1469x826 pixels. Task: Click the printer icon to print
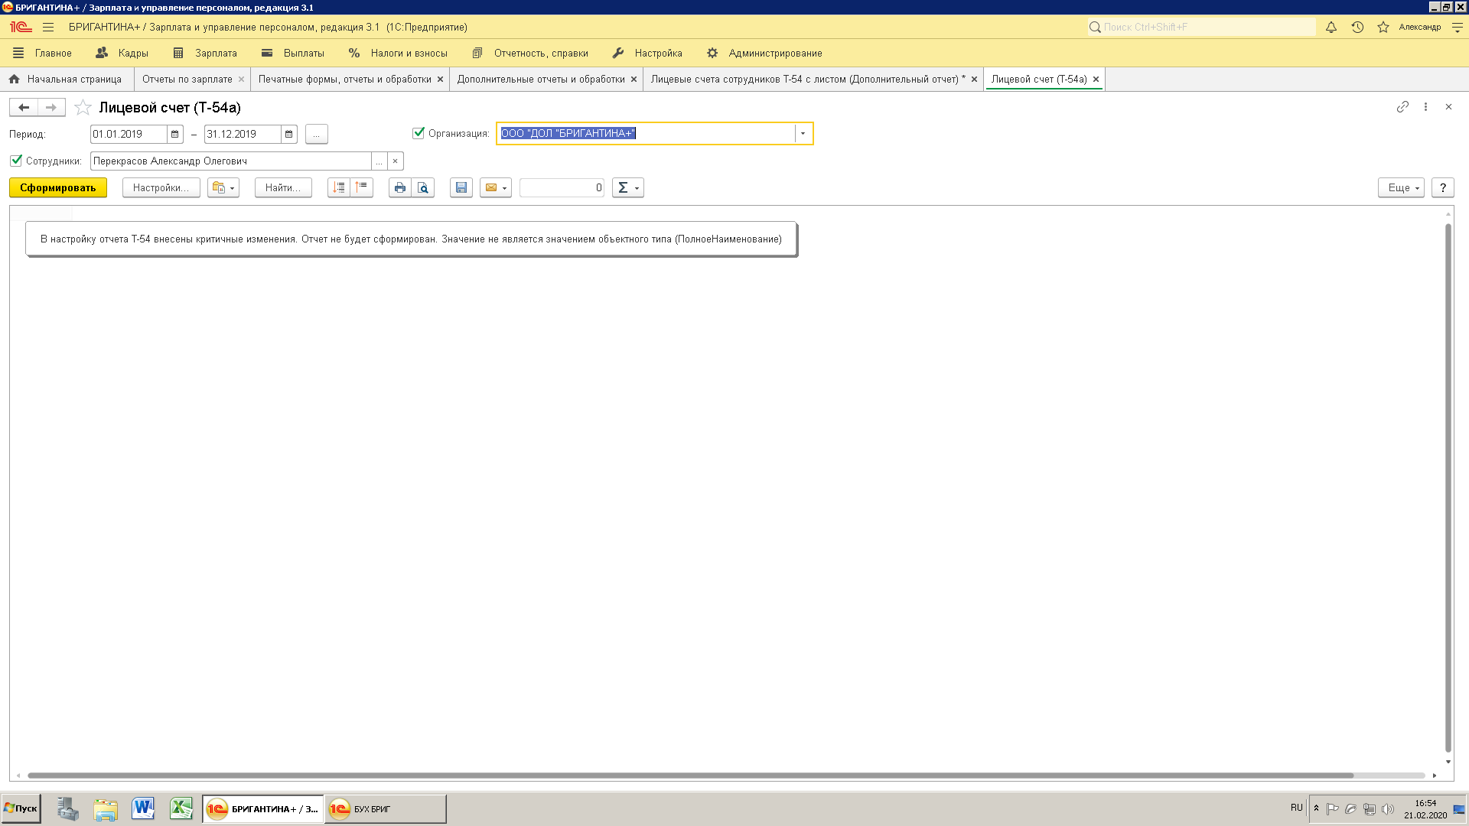[400, 187]
